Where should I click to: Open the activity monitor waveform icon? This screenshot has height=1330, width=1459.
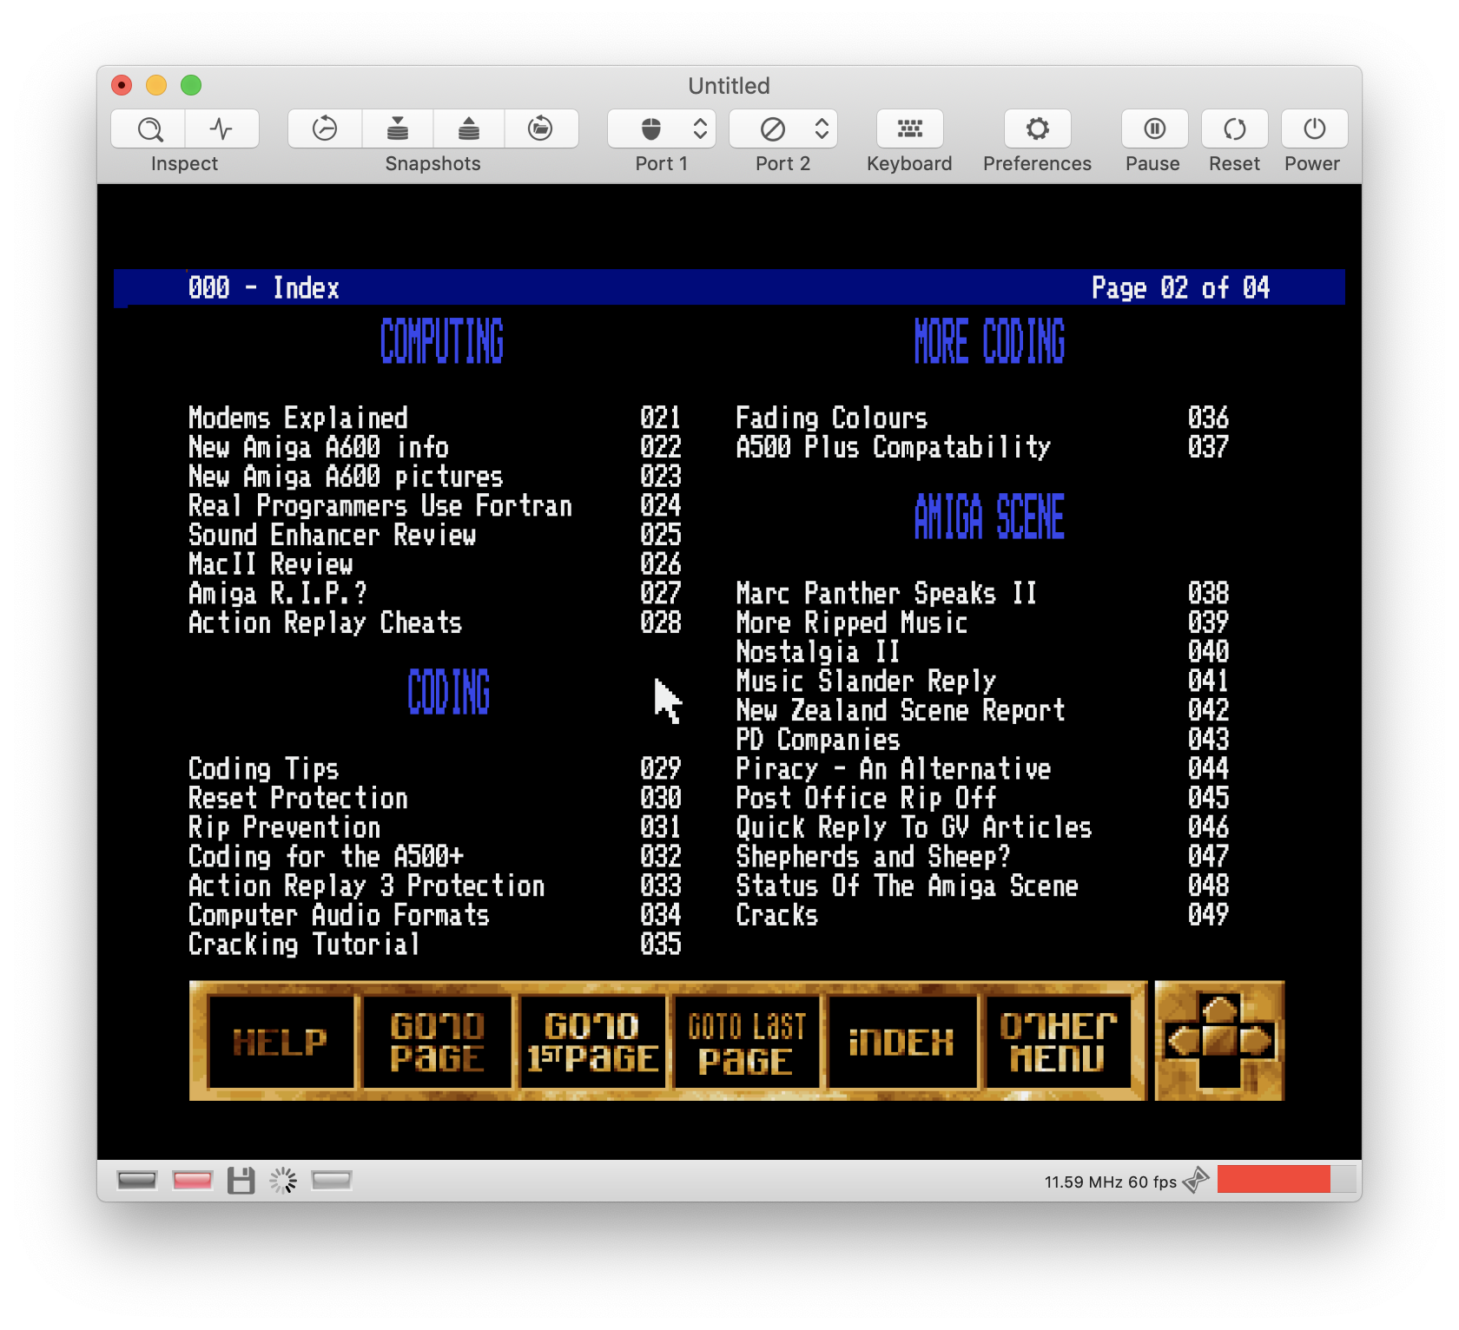pyautogui.click(x=221, y=129)
